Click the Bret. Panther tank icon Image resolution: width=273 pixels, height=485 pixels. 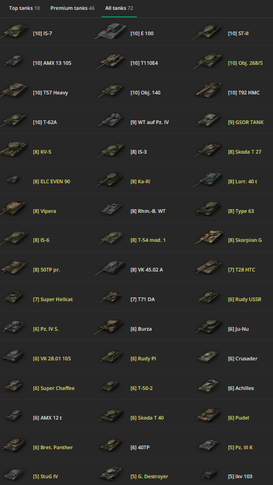tap(14, 445)
